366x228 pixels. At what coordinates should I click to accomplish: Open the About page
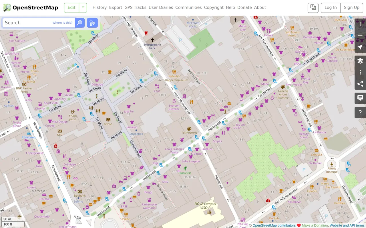(260, 8)
